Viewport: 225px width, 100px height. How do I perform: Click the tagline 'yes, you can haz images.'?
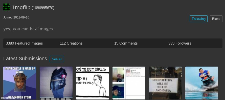pos(29,29)
